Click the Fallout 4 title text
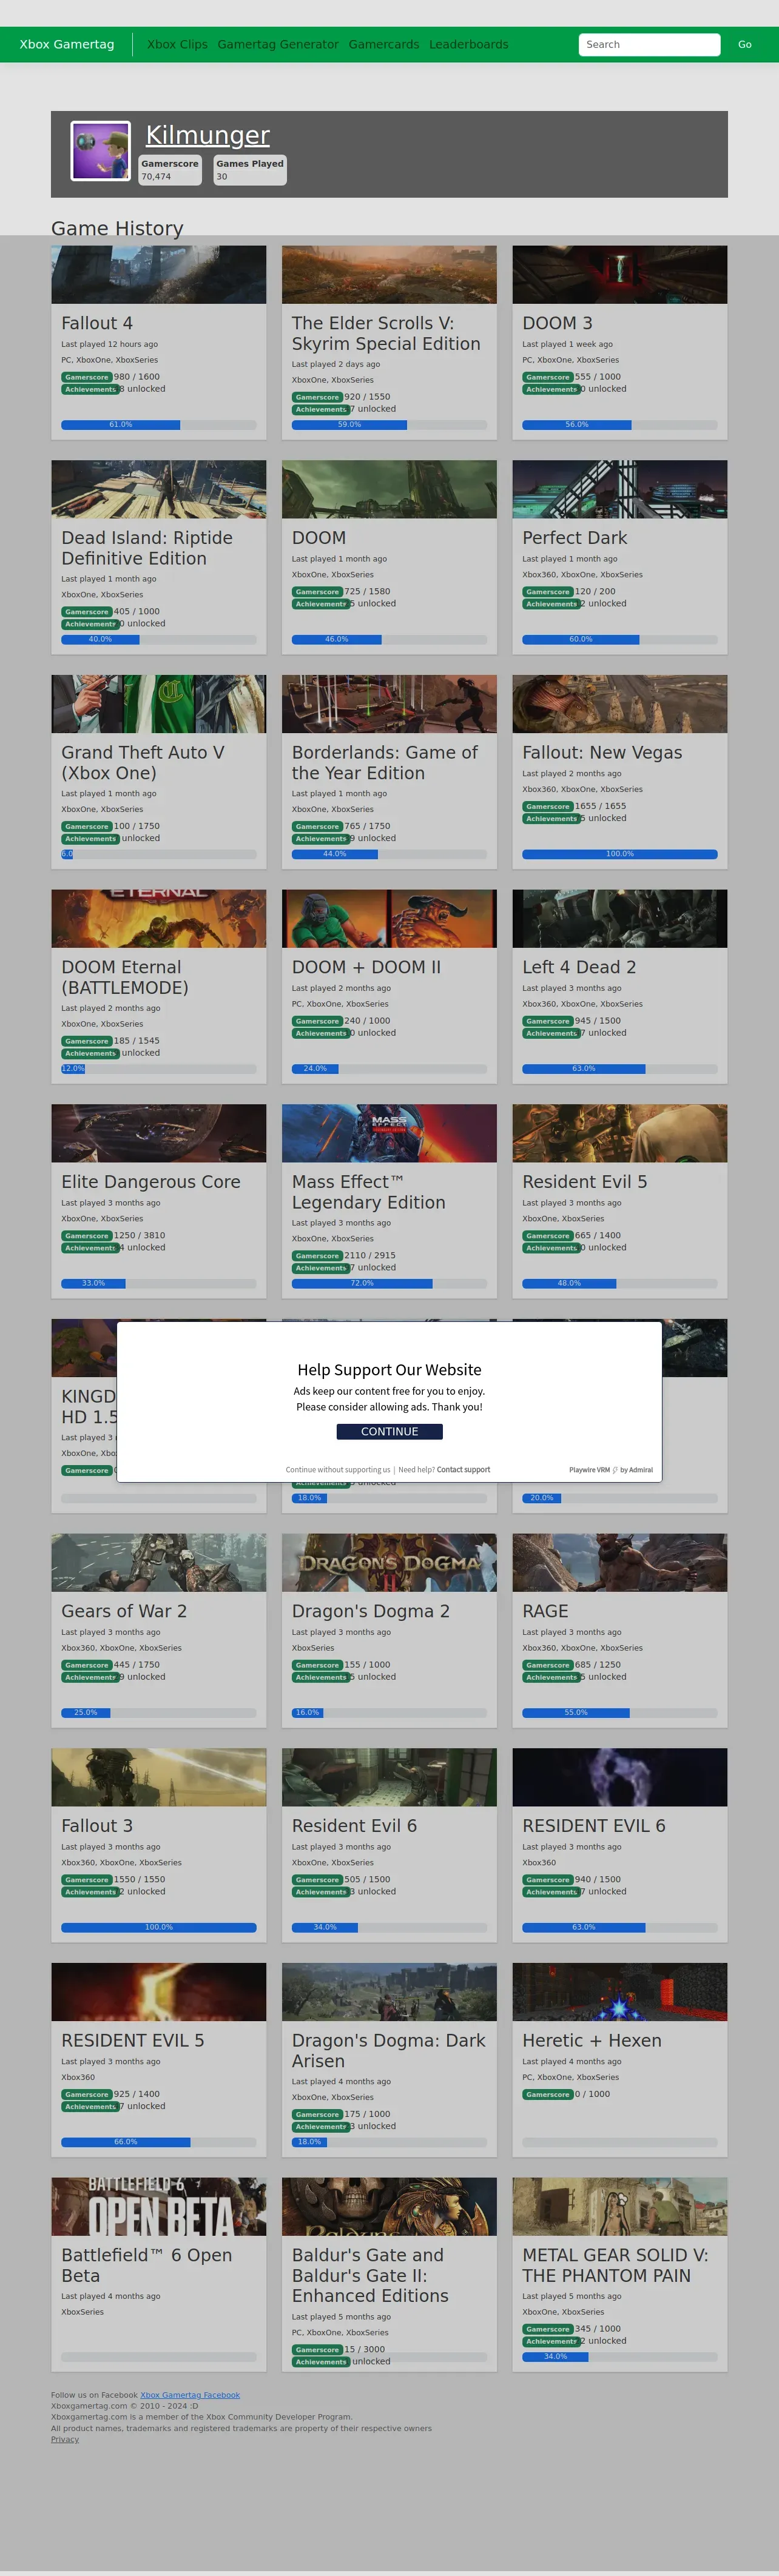Viewport: 779px width, 2576px height. tap(97, 323)
